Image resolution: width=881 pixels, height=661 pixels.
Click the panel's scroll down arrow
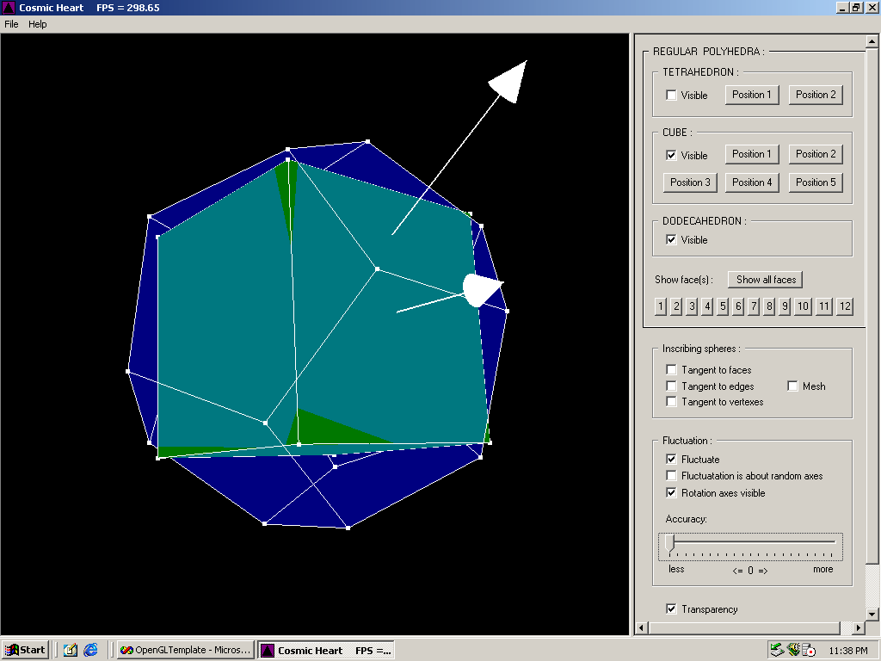tap(872, 614)
